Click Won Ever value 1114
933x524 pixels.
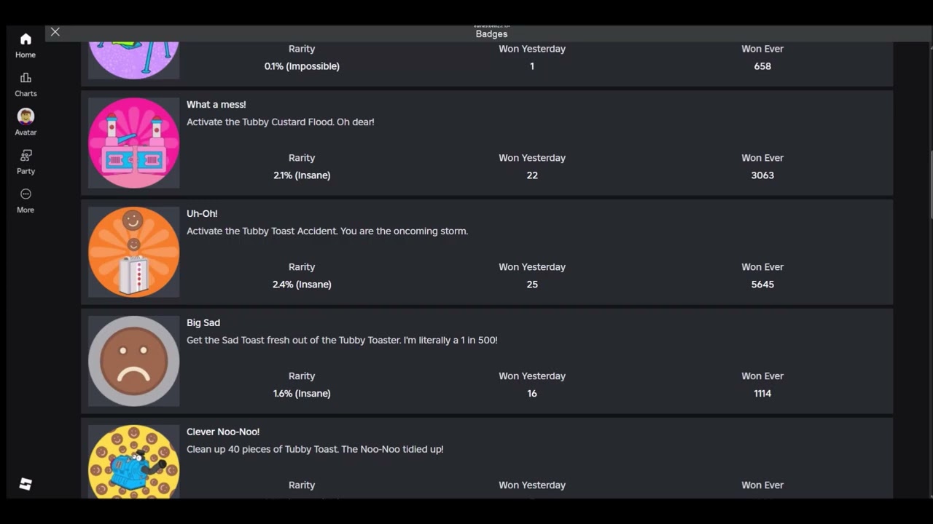[x=762, y=394]
